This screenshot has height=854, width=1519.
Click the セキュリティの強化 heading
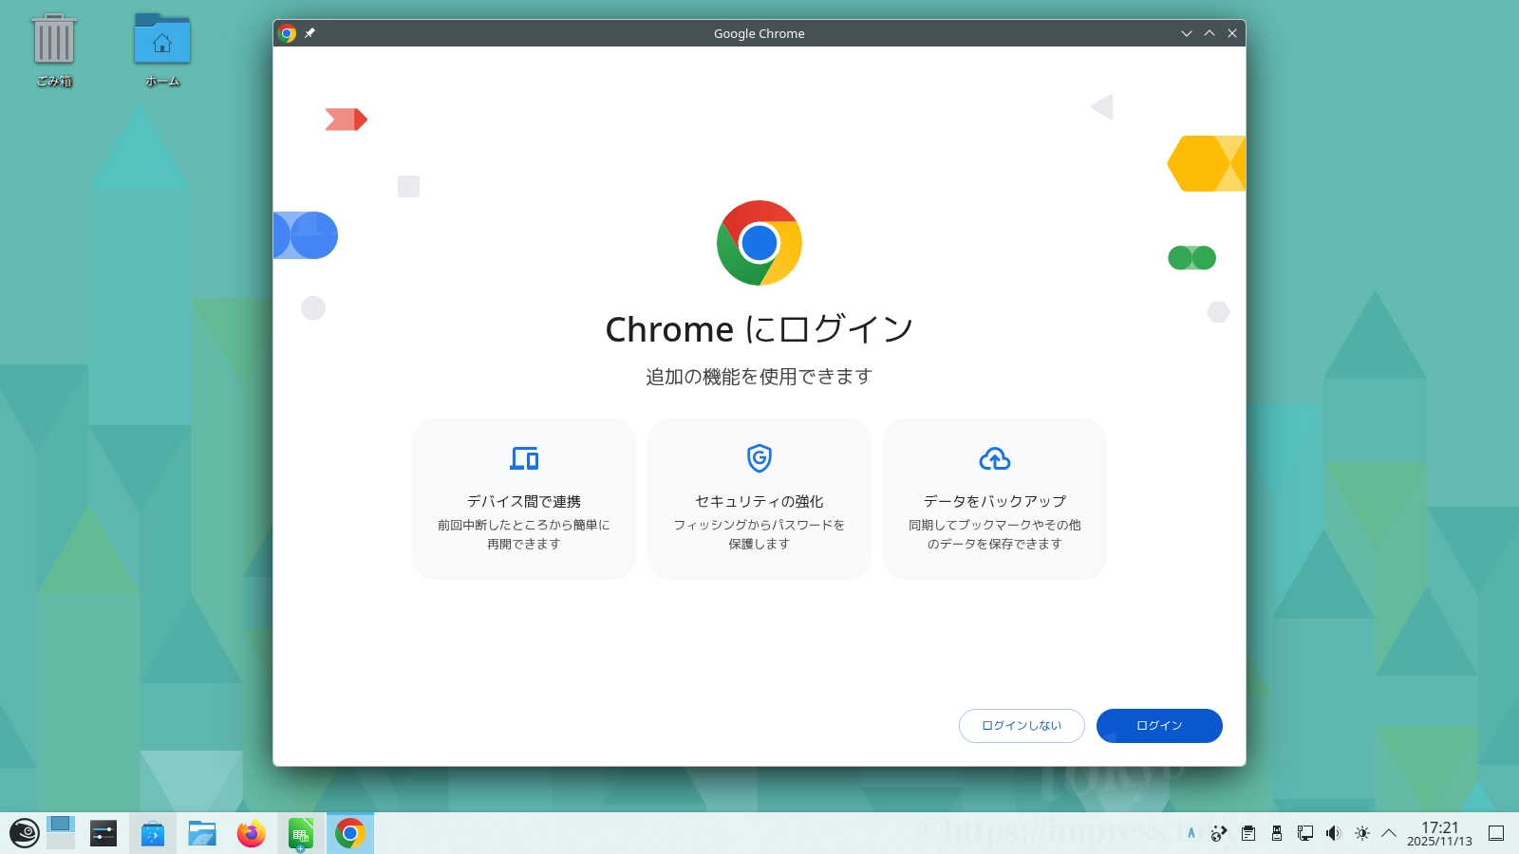[x=759, y=501]
